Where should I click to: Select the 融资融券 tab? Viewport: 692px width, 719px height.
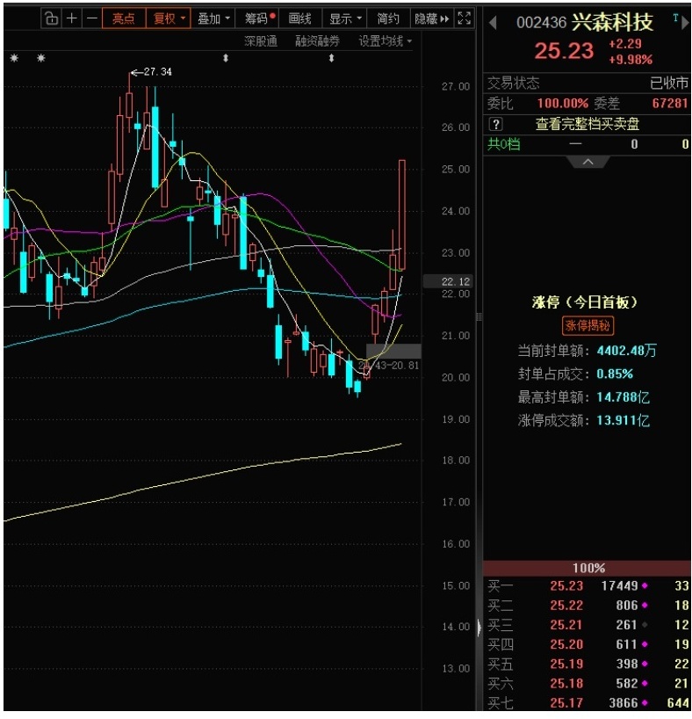[317, 41]
